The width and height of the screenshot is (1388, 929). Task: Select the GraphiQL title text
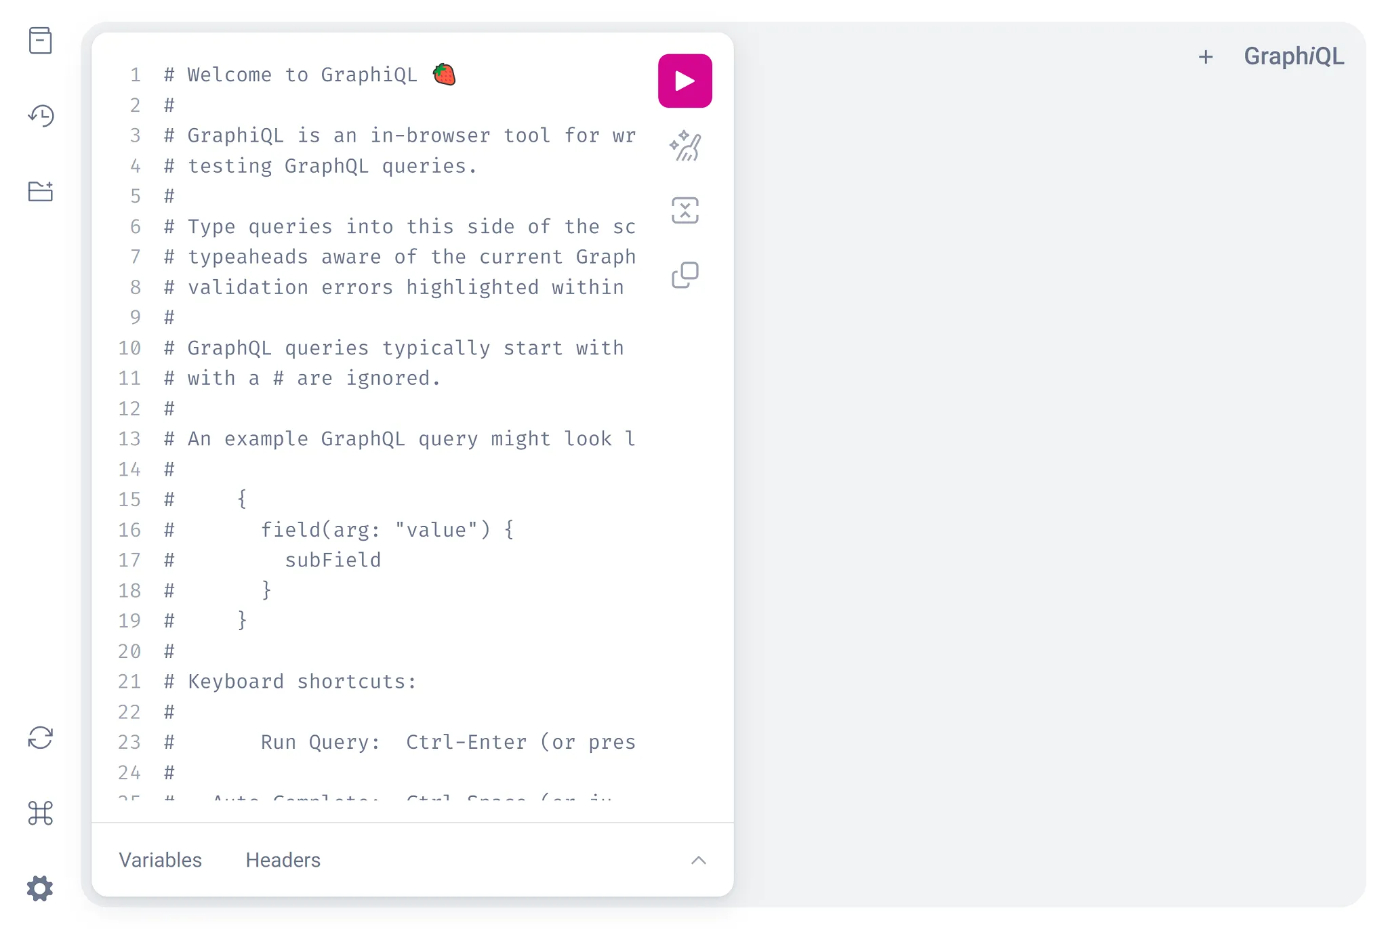click(1293, 56)
